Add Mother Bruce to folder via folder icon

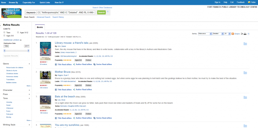coord(245,73)
